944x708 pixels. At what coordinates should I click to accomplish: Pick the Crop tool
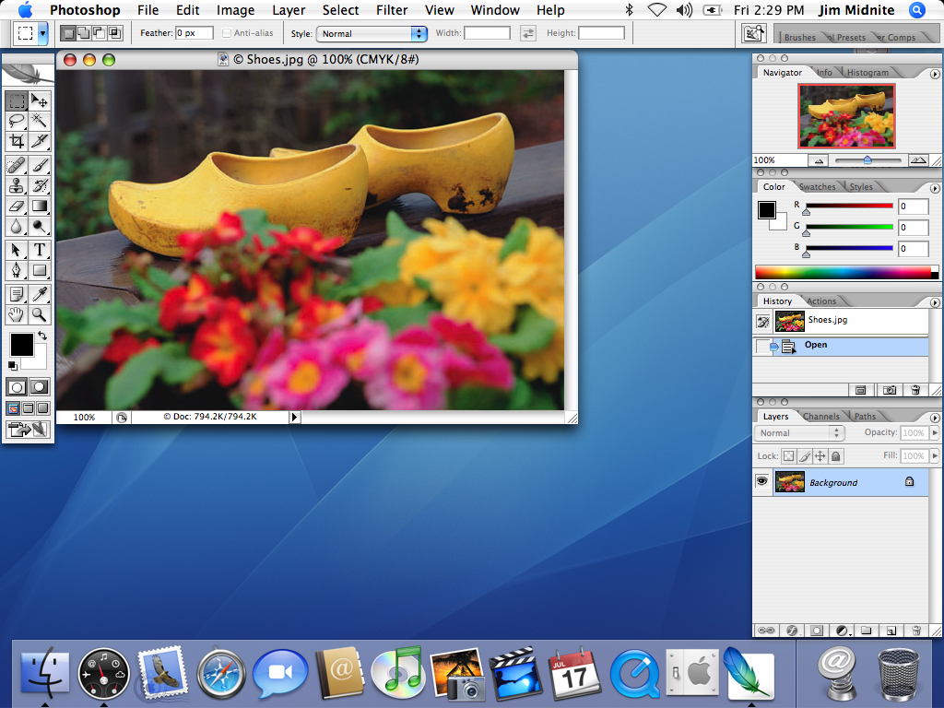17,141
